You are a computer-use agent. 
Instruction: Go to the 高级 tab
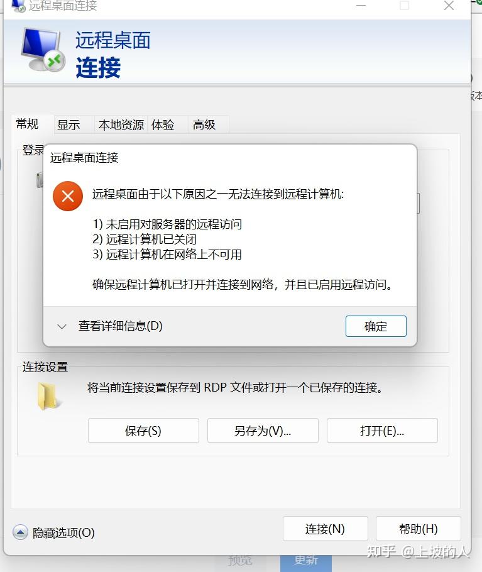204,124
